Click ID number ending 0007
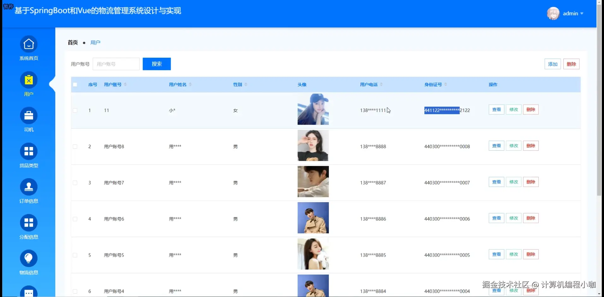The image size is (604, 297). [x=447, y=183]
